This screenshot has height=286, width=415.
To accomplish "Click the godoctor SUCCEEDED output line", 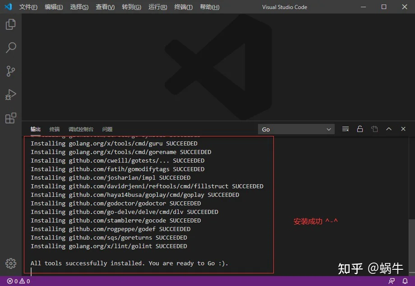I will coord(115,203).
